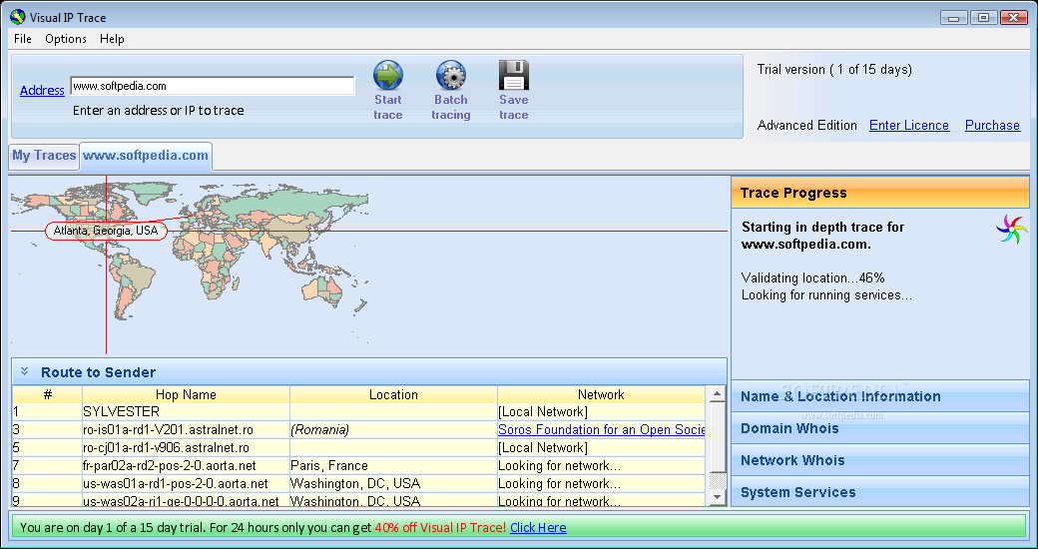Select the www.softpedia.com tab
This screenshot has width=1038, height=549.
(146, 156)
